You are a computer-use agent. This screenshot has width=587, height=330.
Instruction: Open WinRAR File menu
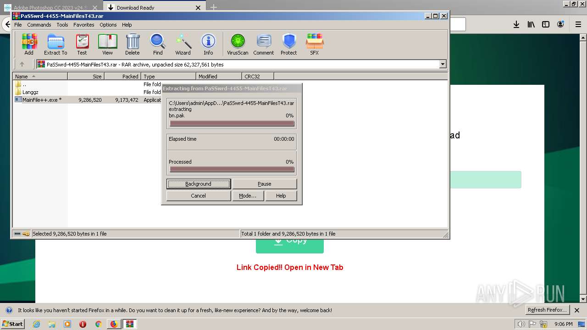pyautogui.click(x=18, y=25)
